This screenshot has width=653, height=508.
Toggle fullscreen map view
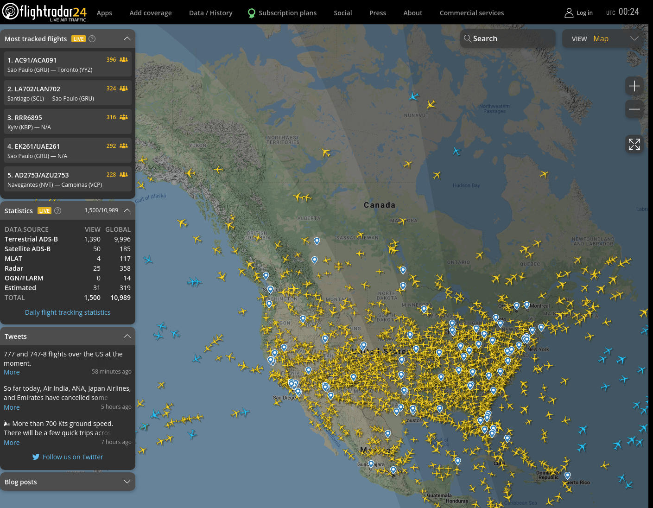[634, 144]
